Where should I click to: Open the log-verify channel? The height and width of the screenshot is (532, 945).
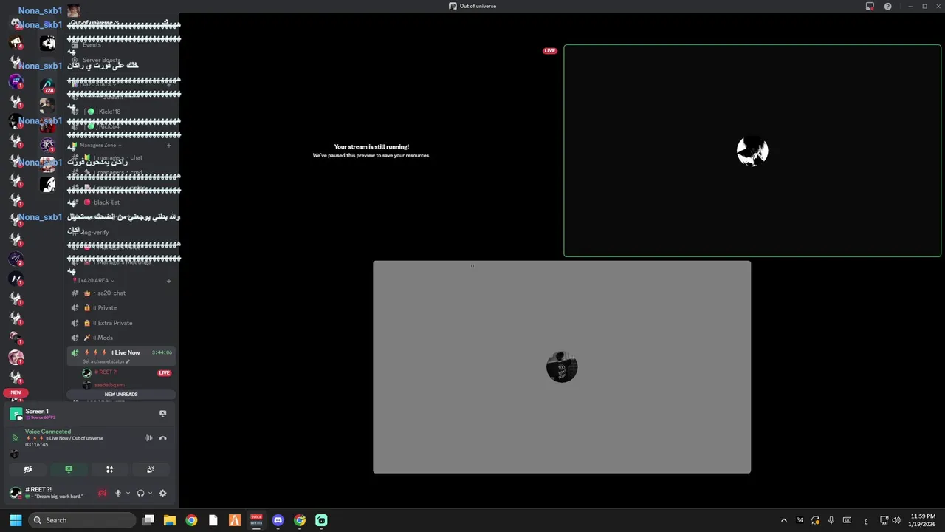pyautogui.click(x=122, y=233)
